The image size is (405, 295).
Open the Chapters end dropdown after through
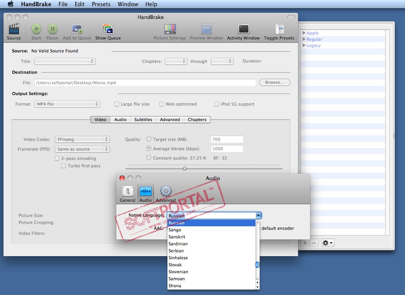point(222,61)
